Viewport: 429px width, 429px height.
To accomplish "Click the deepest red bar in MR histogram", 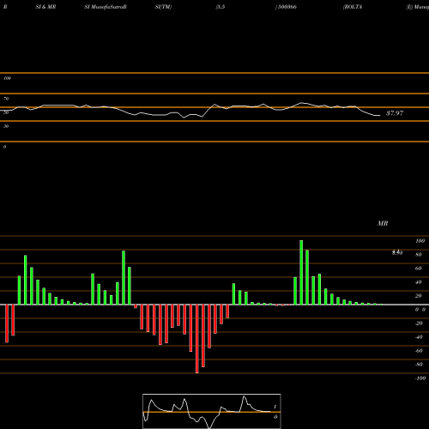I will point(196,339).
